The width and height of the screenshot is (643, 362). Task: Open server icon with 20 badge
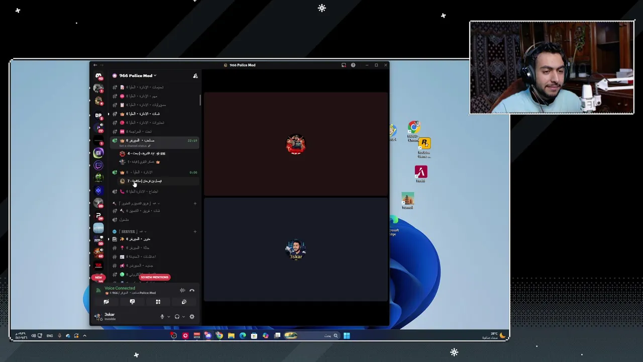[x=98, y=203]
